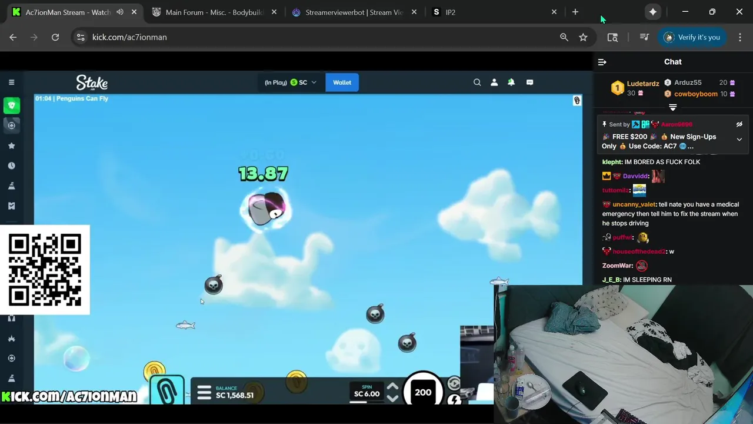Viewport: 753px width, 424px height.
Task: Toggle autoplay in game controls
Action: 454,384
